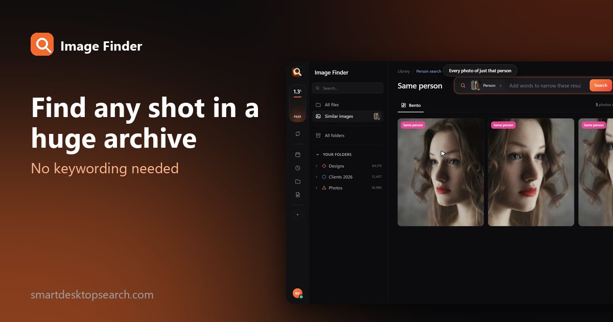Screen dimensions: 613x322
Task: Click the 'Add words to narrow' input field
Action: (x=545, y=86)
